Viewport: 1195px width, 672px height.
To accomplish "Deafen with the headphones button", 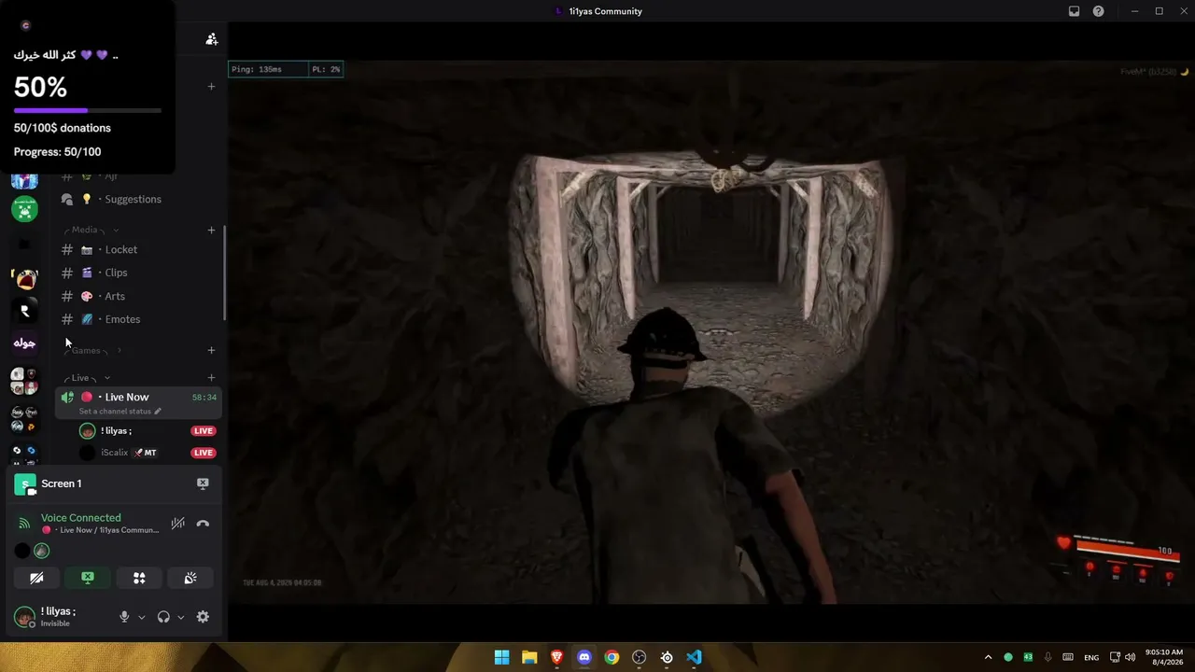I will (x=163, y=617).
